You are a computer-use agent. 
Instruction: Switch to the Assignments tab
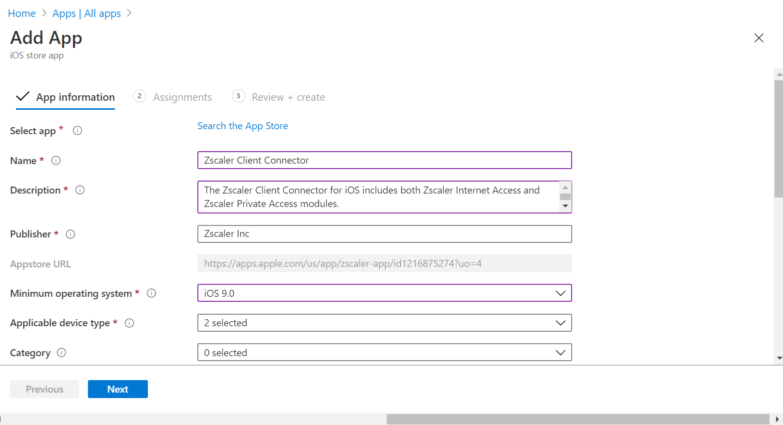point(182,97)
